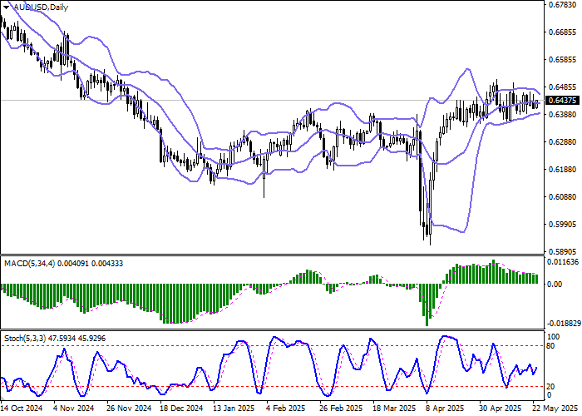Click the 0.61880 price scale value

click(562, 169)
